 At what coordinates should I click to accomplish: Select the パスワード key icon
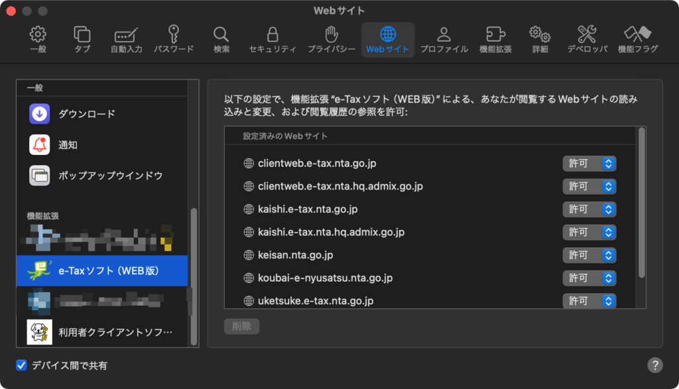174,40
